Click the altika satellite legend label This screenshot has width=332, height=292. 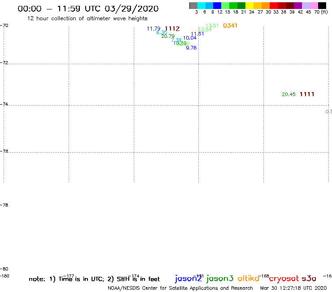click(x=249, y=279)
